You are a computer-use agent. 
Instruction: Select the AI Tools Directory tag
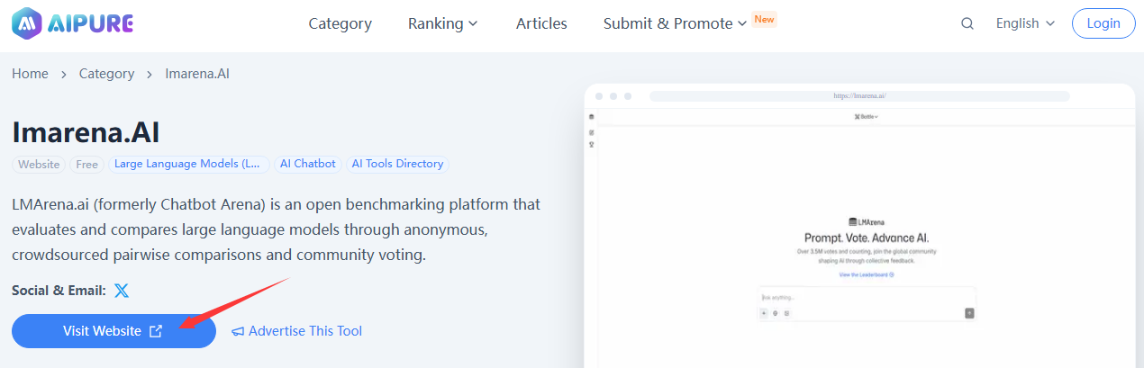[x=397, y=164]
